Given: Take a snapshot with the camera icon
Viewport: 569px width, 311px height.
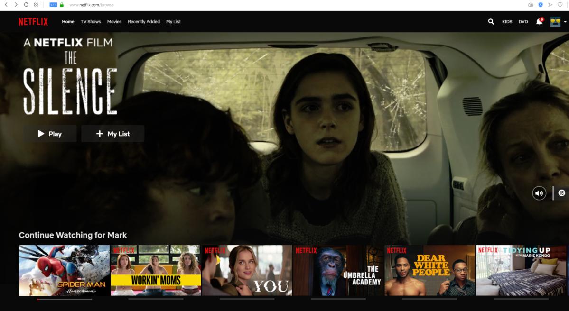Looking at the screenshot, I should [x=531, y=5].
